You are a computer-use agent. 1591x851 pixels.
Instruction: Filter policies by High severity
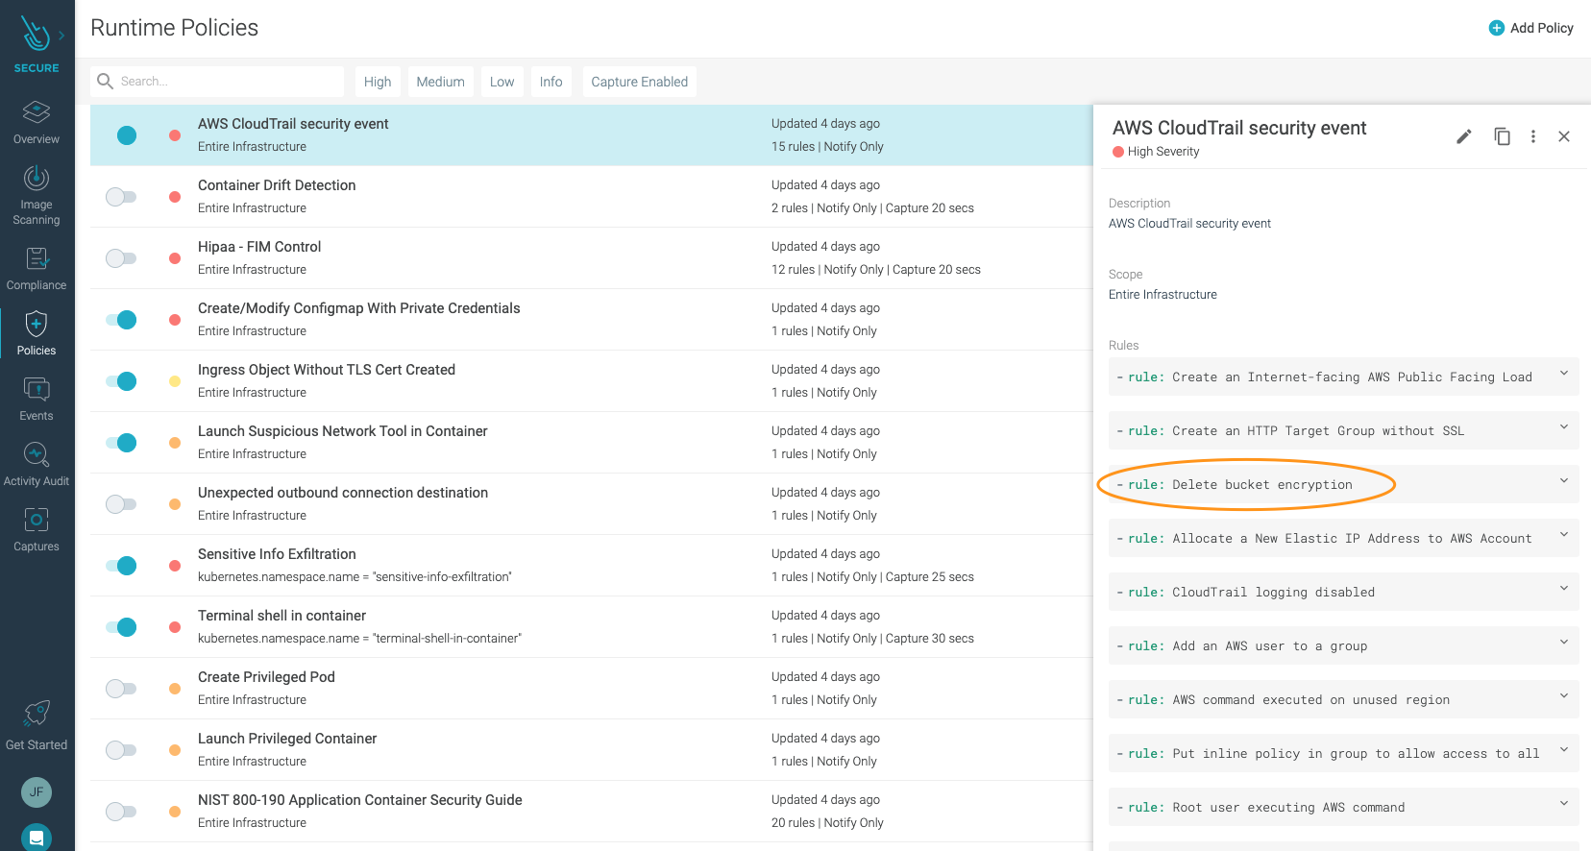378,82
